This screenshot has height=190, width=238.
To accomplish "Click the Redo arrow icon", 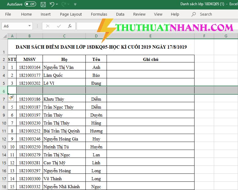I will 64,4.
